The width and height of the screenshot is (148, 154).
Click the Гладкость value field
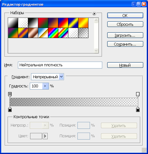pos(36,86)
